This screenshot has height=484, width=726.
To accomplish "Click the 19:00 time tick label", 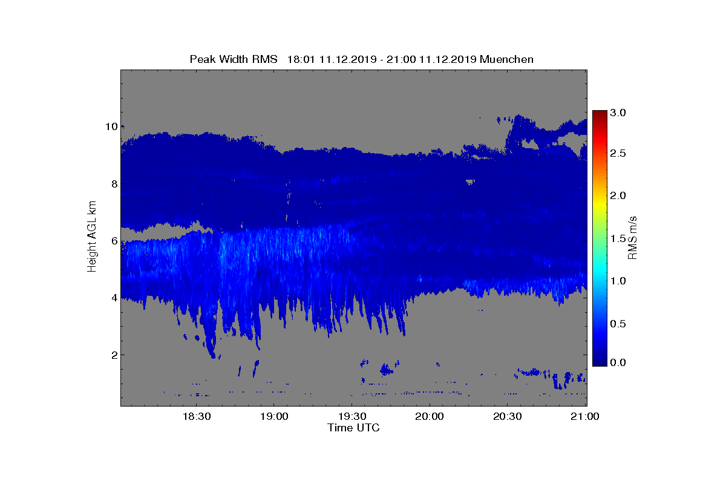I will (x=273, y=416).
